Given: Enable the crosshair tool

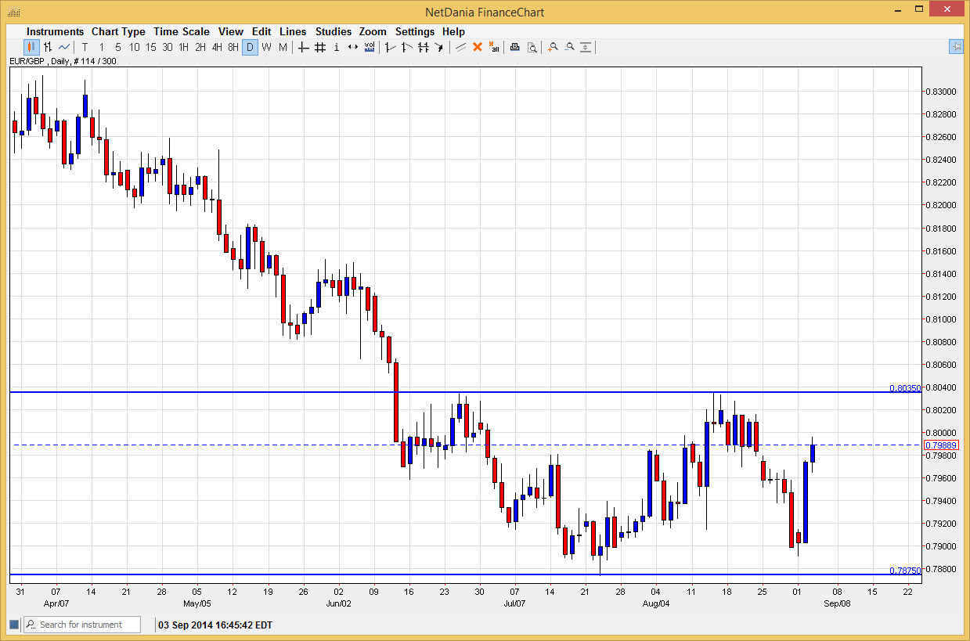Looking at the screenshot, I should coord(303,47).
